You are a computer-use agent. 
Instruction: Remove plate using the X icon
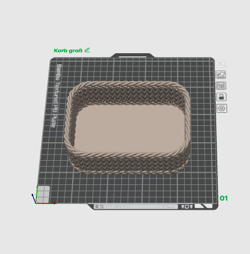coord(220,64)
